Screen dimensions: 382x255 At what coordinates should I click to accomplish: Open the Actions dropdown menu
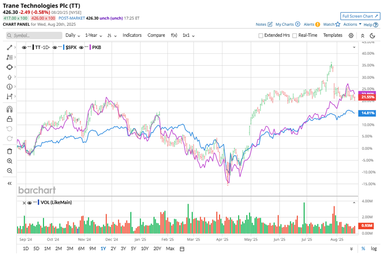coord(352,24)
